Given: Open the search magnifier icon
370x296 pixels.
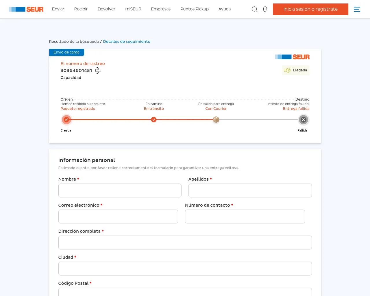Looking at the screenshot, I should [x=255, y=9].
